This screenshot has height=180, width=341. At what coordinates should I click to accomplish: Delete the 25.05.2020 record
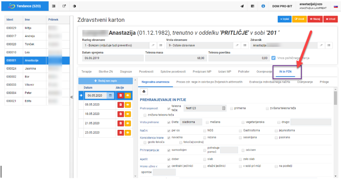pyautogui.click(x=121, y=132)
